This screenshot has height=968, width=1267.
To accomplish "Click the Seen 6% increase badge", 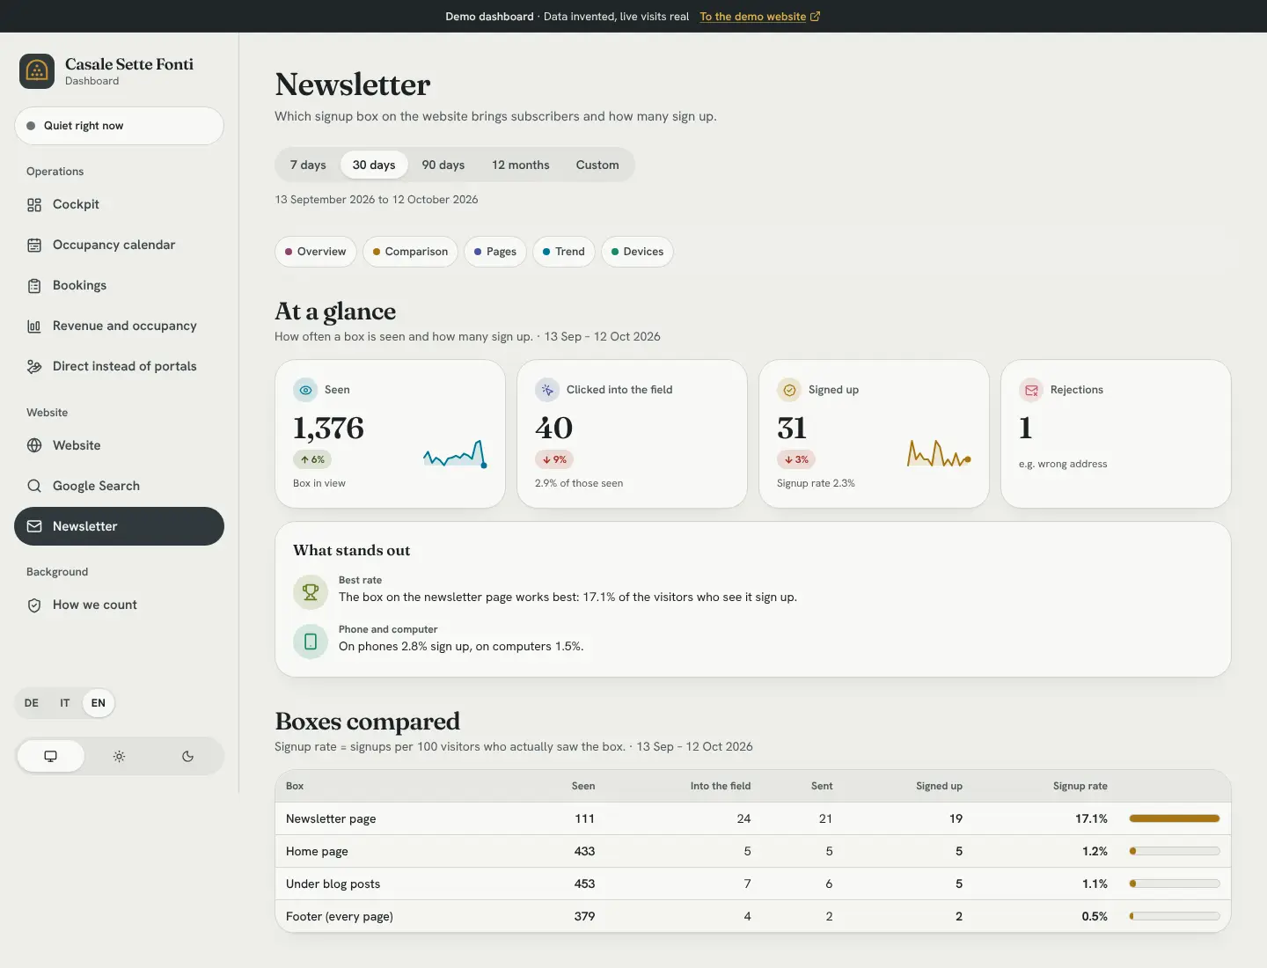I will pyautogui.click(x=312, y=459).
